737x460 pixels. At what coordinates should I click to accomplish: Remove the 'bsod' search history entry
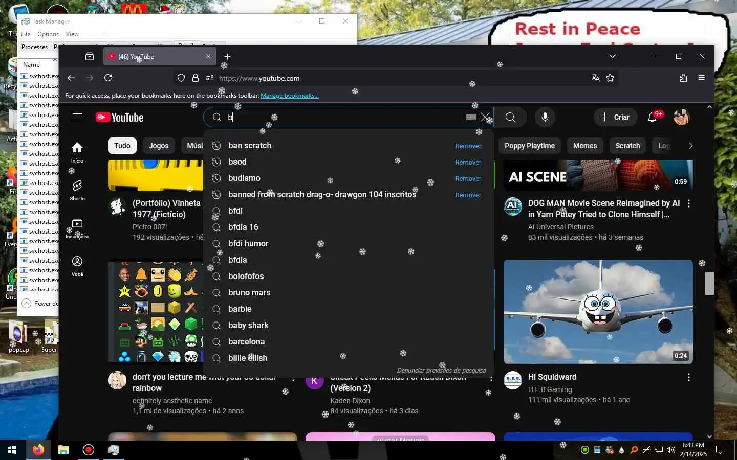point(468,162)
